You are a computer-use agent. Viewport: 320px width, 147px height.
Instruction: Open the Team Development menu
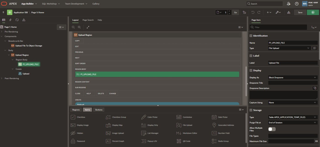[x=76, y=4]
